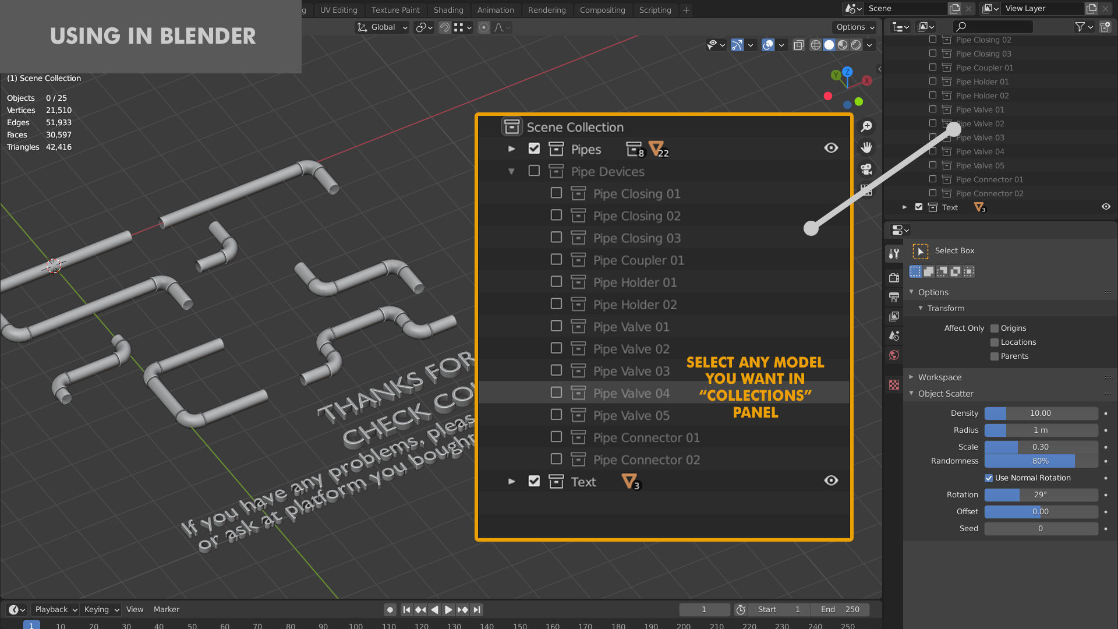Switch to the Scripting workspace tab
1118x629 pixels.
point(655,10)
